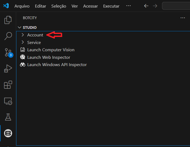Open the Executar menu

tap(111, 6)
